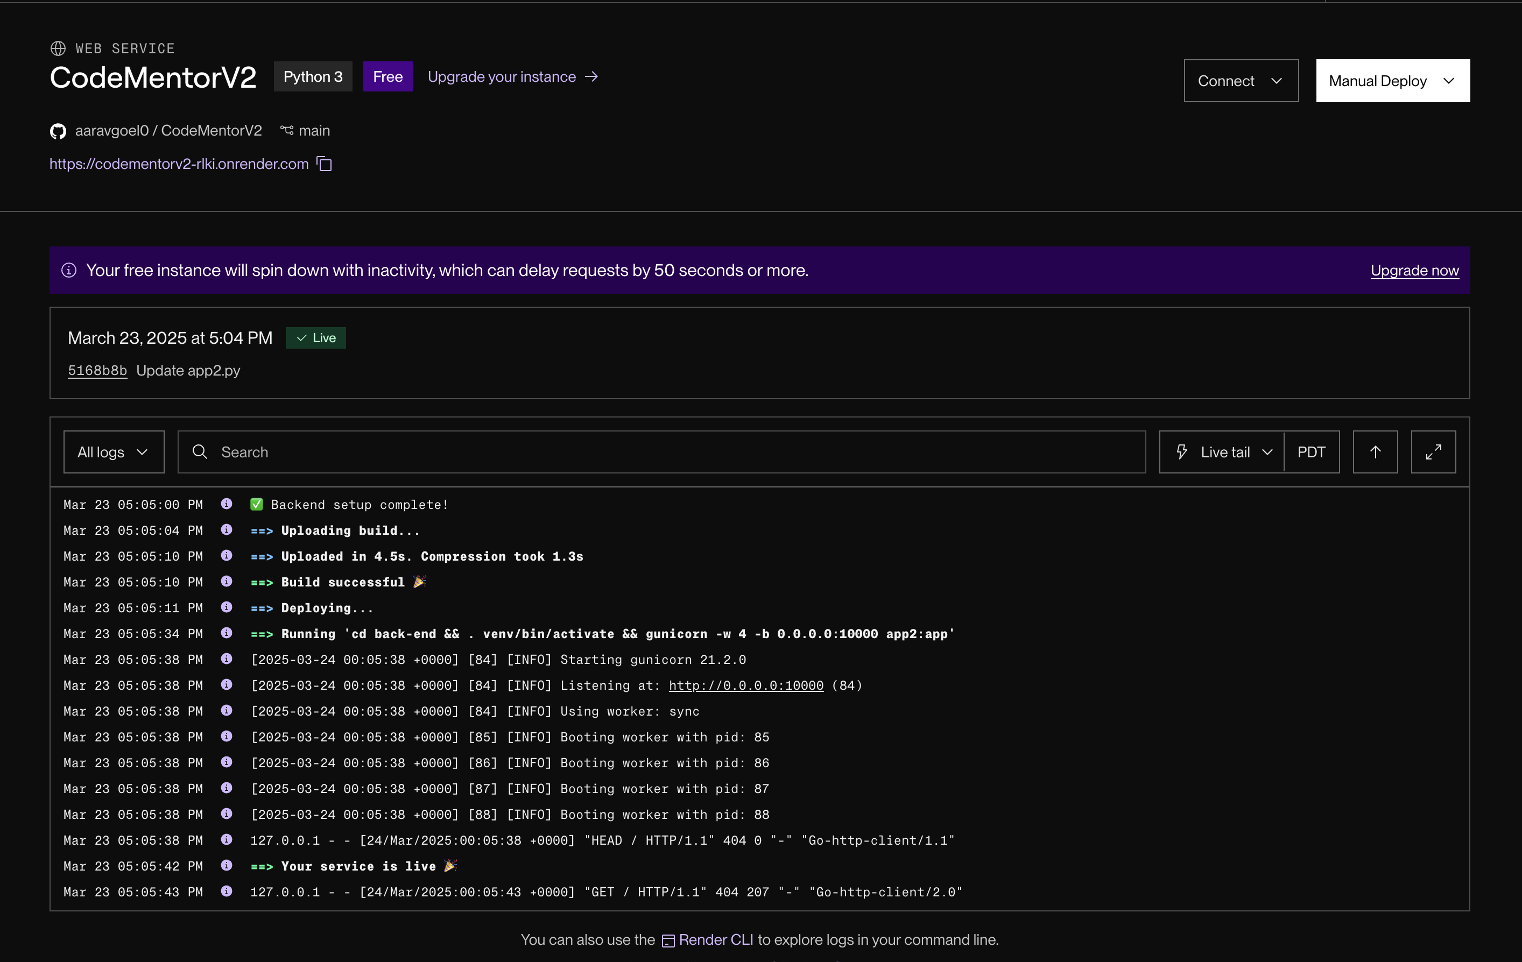
Task: Click the info icon beside 'Build successful' log
Action: pyautogui.click(x=226, y=581)
